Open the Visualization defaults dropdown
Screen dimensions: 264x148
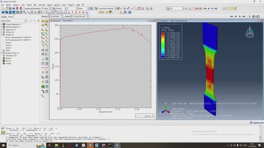[x=107, y=8]
